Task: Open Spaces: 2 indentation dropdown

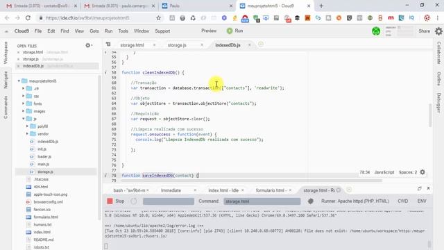Action: [x=408, y=172]
